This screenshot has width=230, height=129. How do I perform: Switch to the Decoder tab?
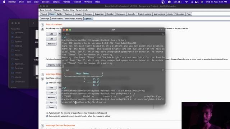(x=110, y=14)
